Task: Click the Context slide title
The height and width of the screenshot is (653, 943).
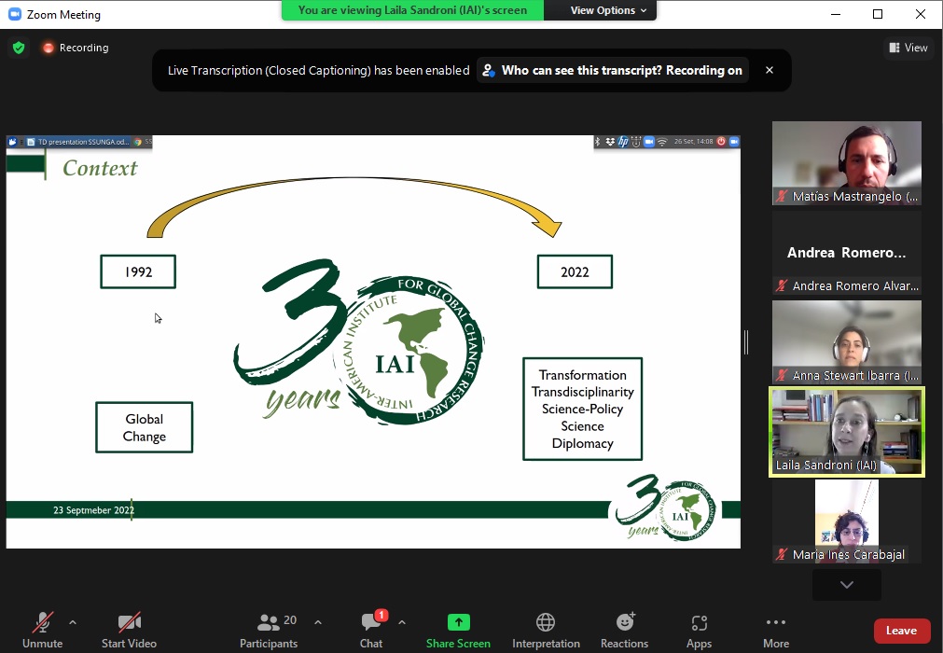Action: (100, 168)
